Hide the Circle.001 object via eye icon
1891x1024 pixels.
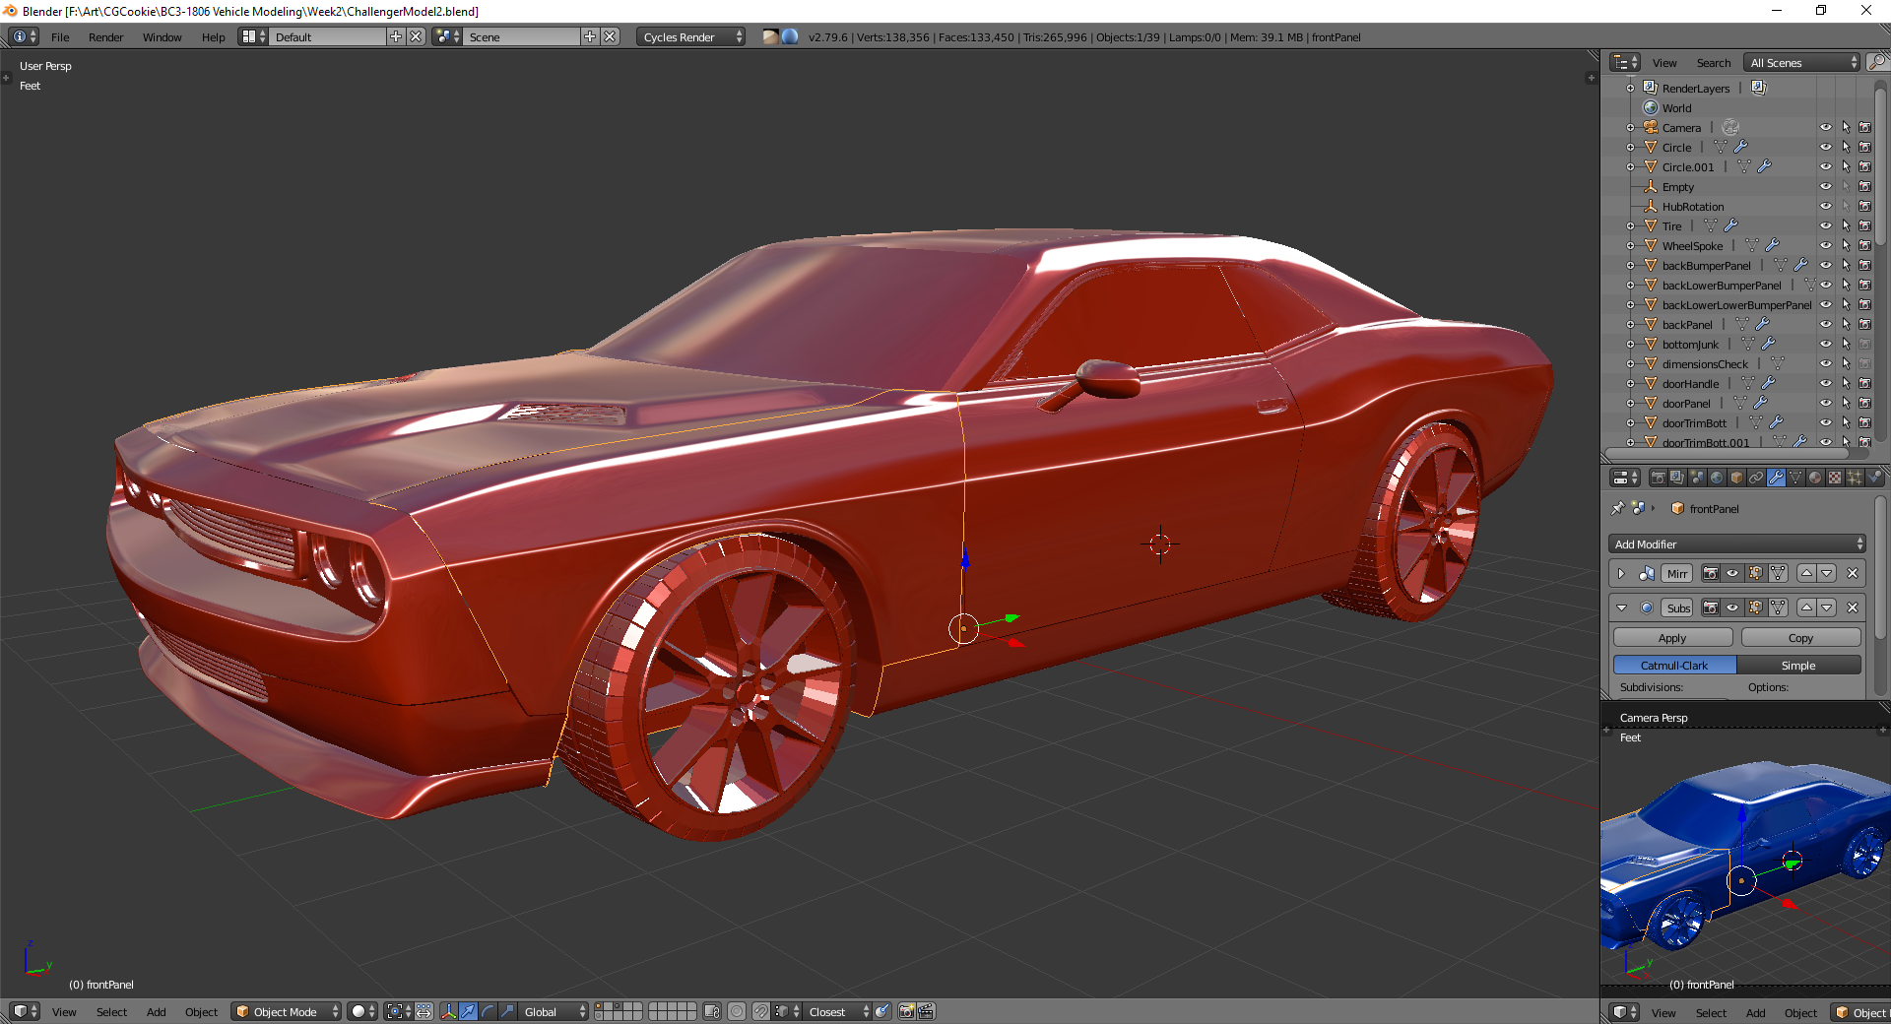click(1825, 166)
